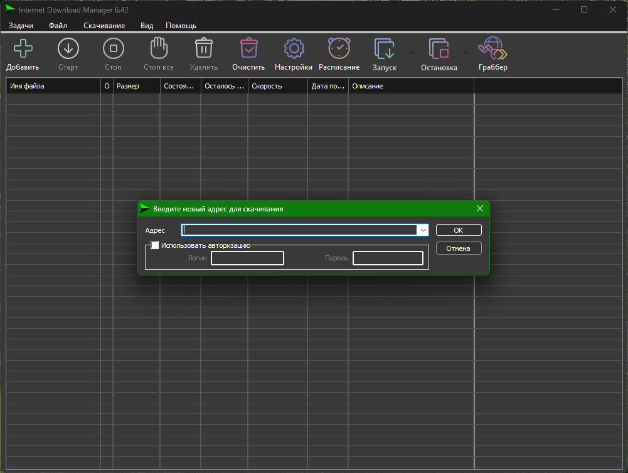
Task: Sort by Имя файла column header
Action: pos(53,86)
